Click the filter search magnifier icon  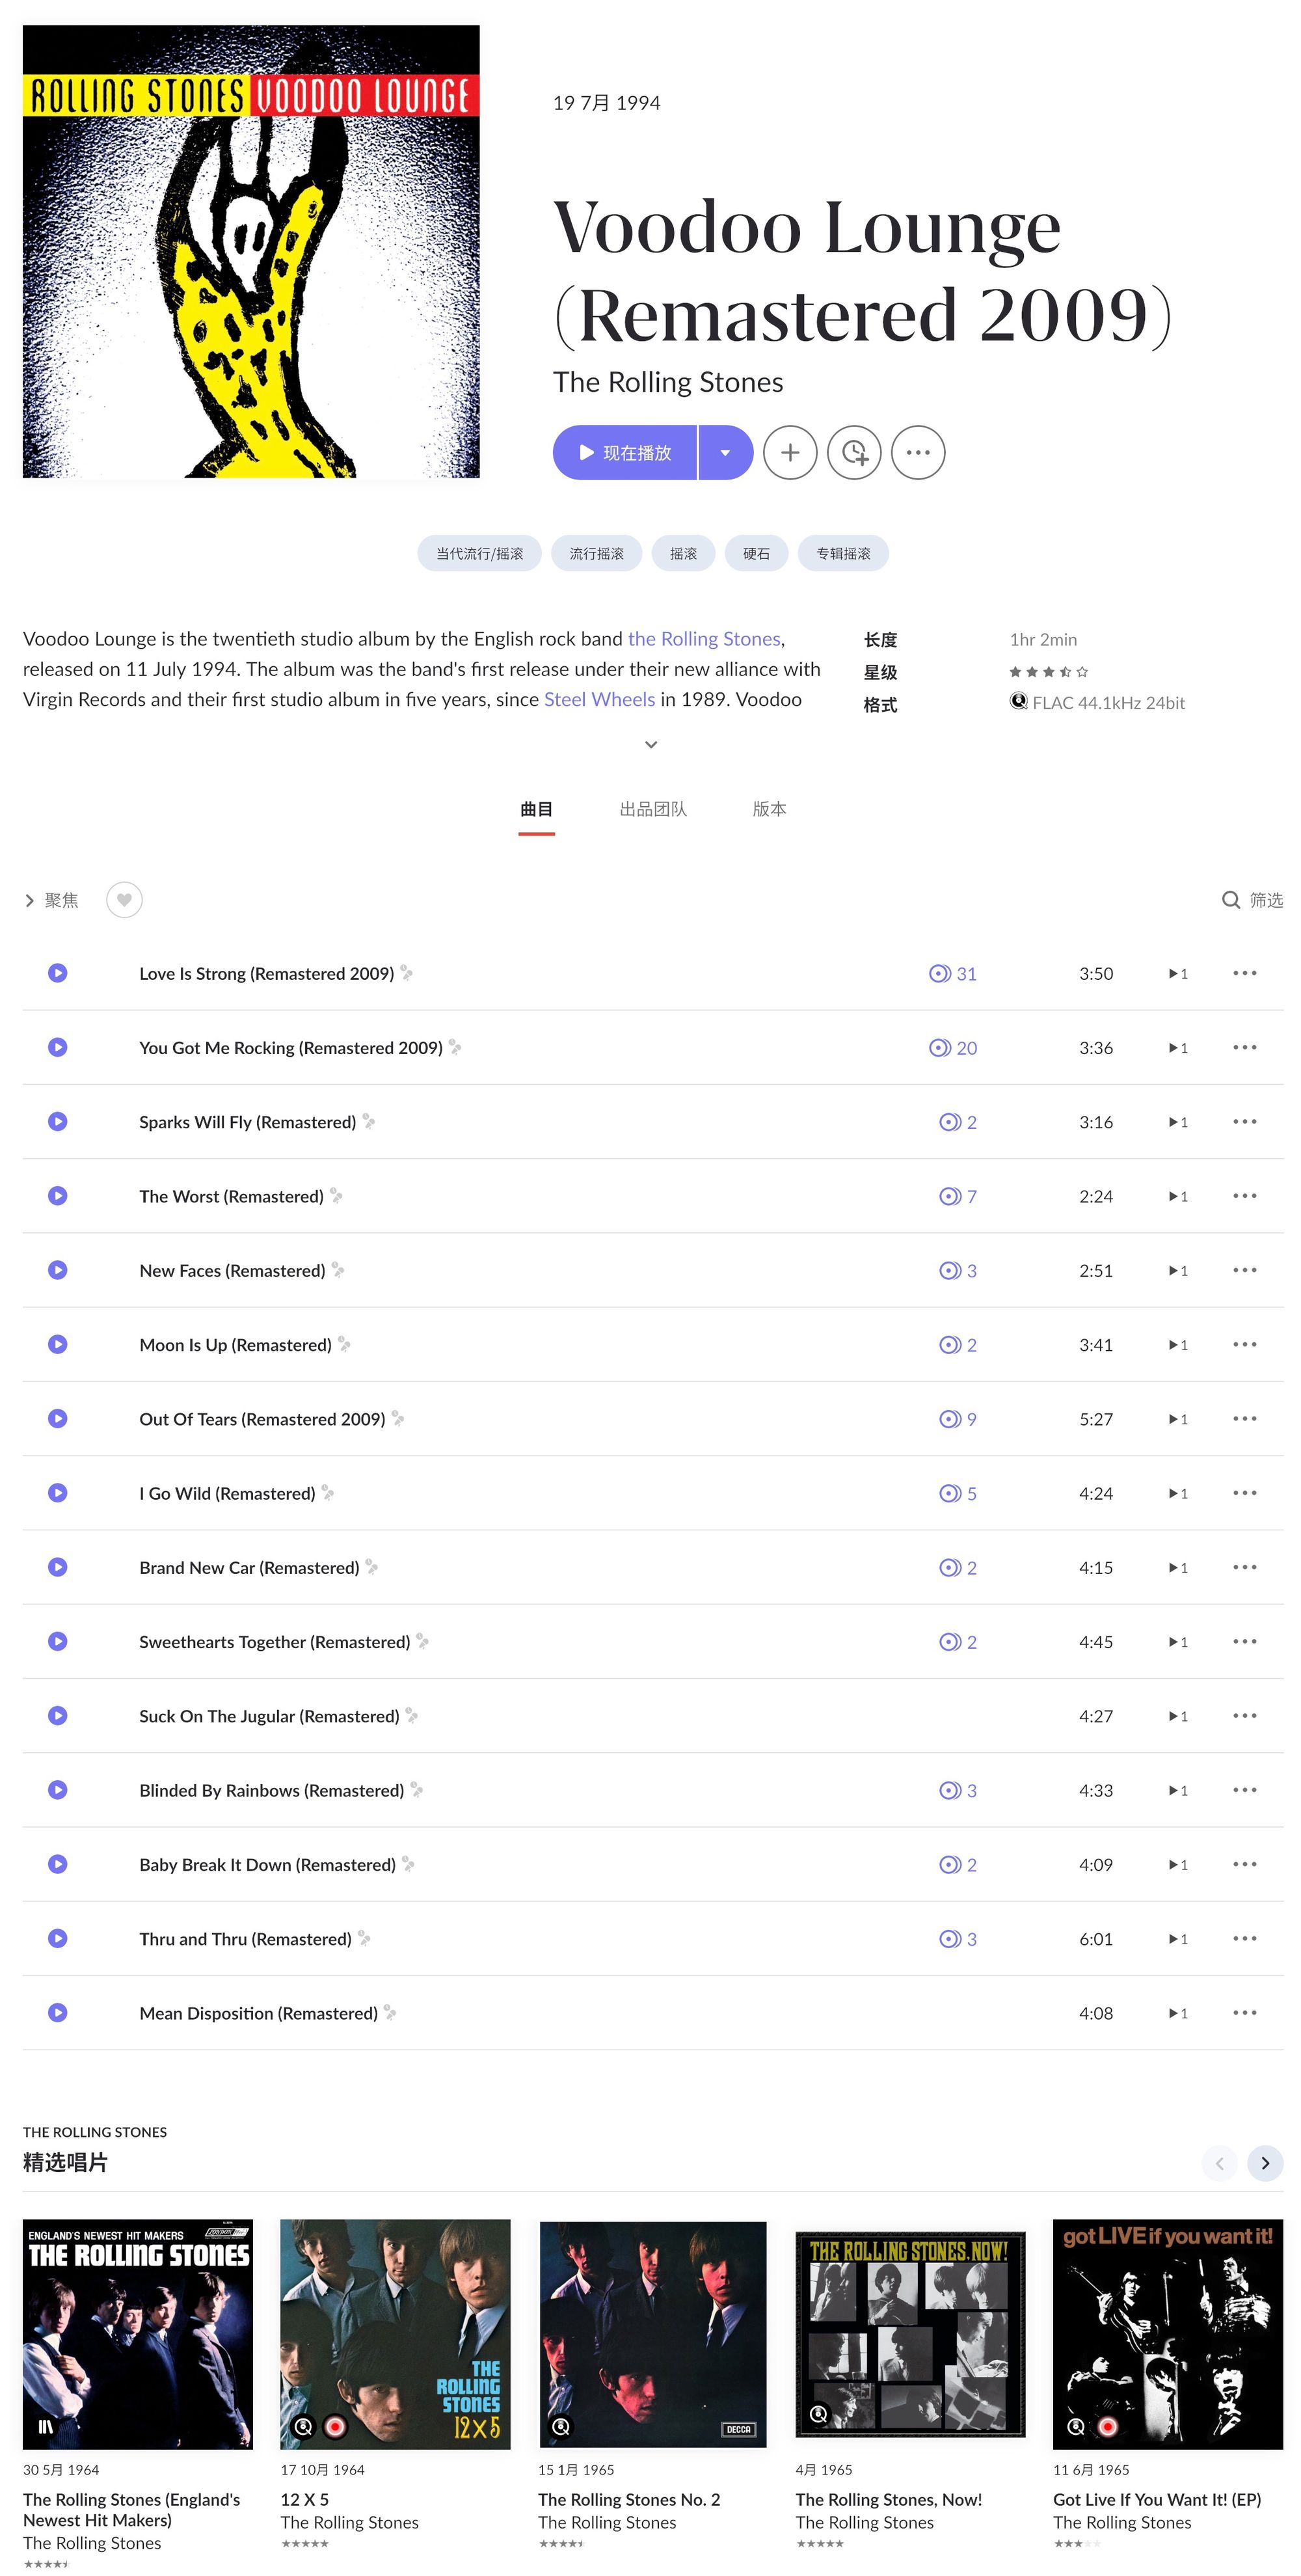1230,899
